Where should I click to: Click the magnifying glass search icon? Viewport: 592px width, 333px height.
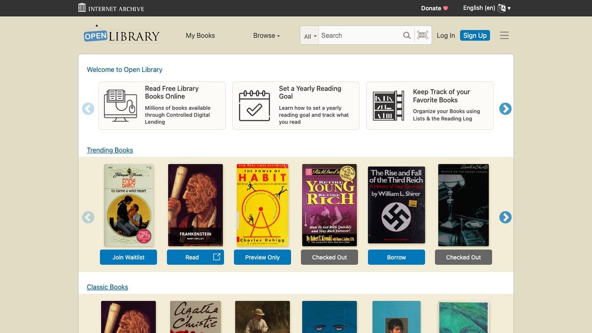(x=407, y=36)
